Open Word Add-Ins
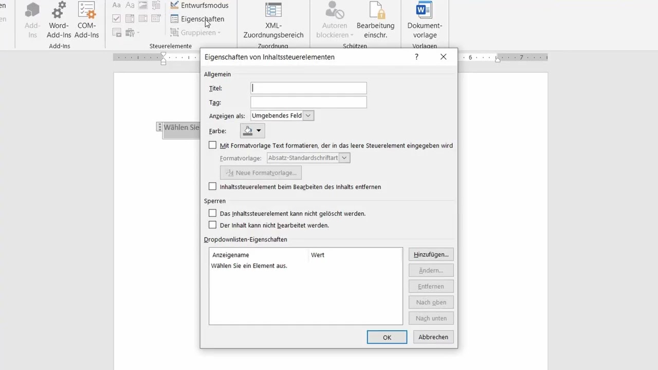The width and height of the screenshot is (658, 370). click(59, 20)
